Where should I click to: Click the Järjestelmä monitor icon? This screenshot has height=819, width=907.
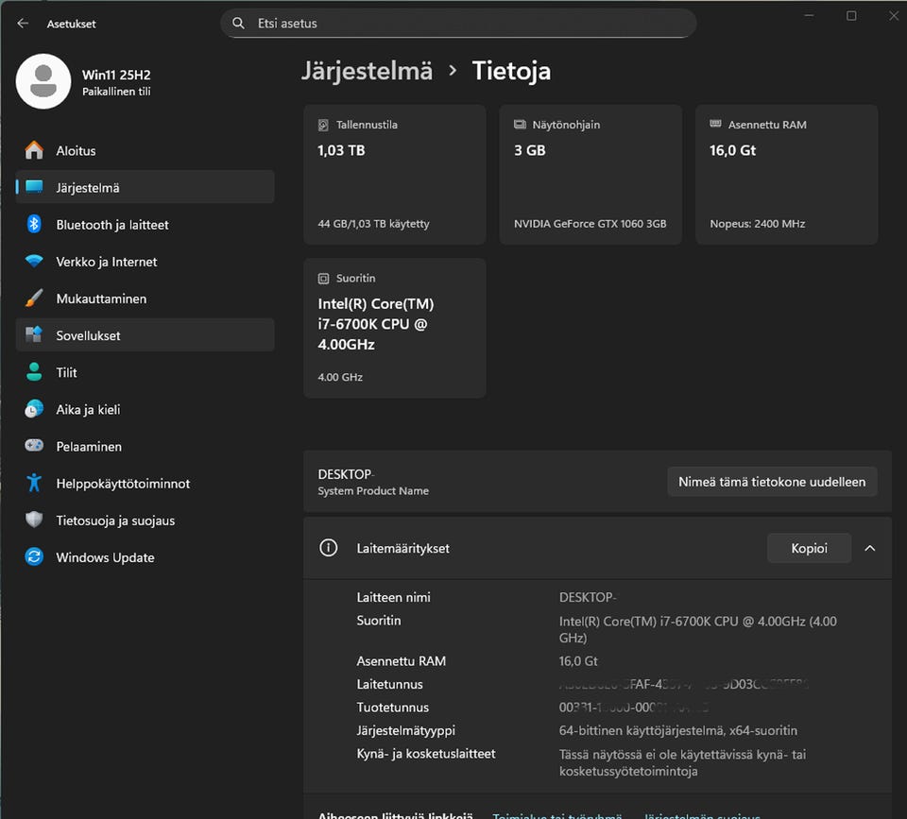(34, 187)
